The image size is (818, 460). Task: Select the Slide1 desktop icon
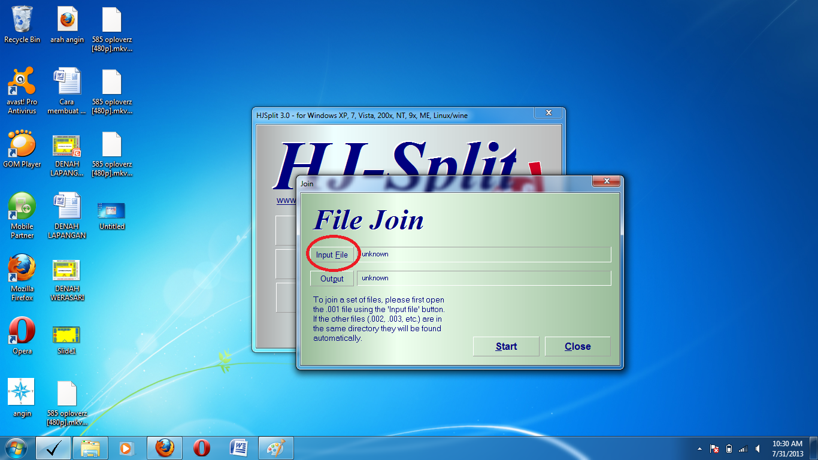point(67,338)
